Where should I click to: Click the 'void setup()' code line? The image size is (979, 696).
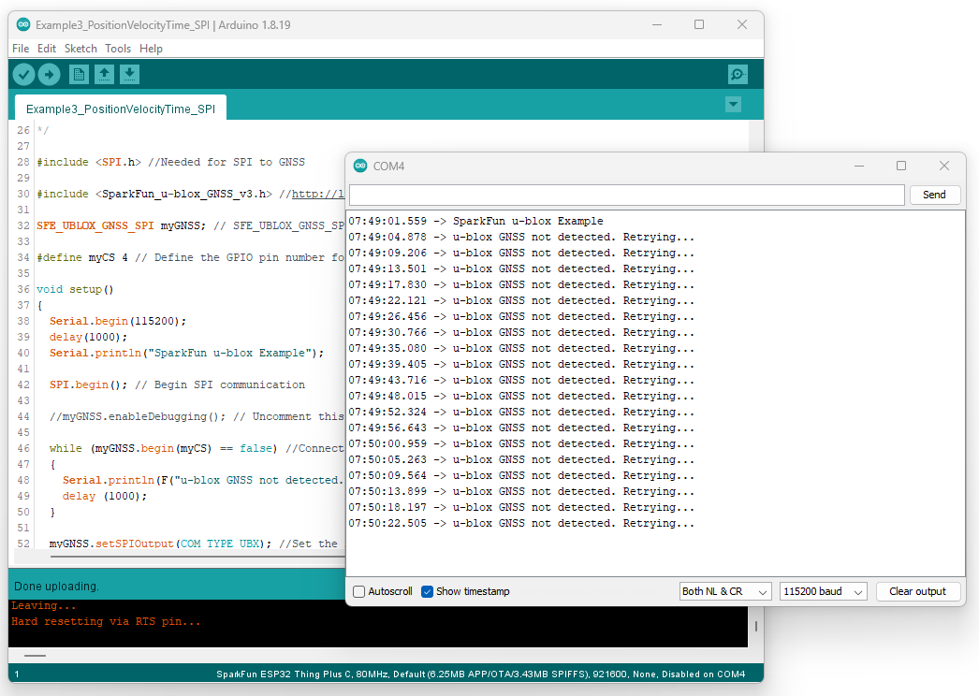coord(75,289)
